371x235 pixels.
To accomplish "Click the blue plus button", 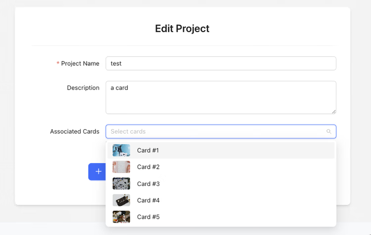I will point(97,172).
